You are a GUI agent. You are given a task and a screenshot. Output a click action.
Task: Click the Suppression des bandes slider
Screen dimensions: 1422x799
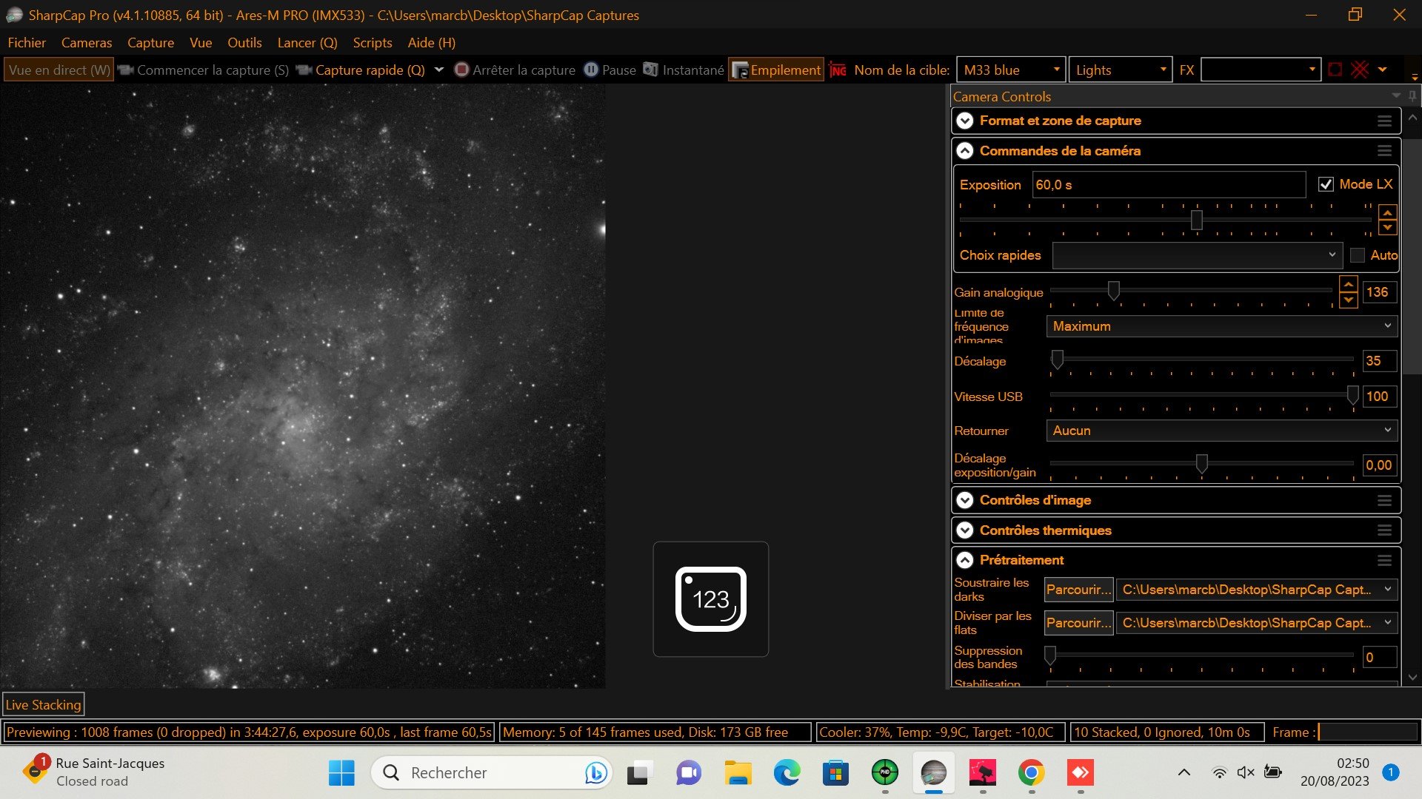[1200, 655]
